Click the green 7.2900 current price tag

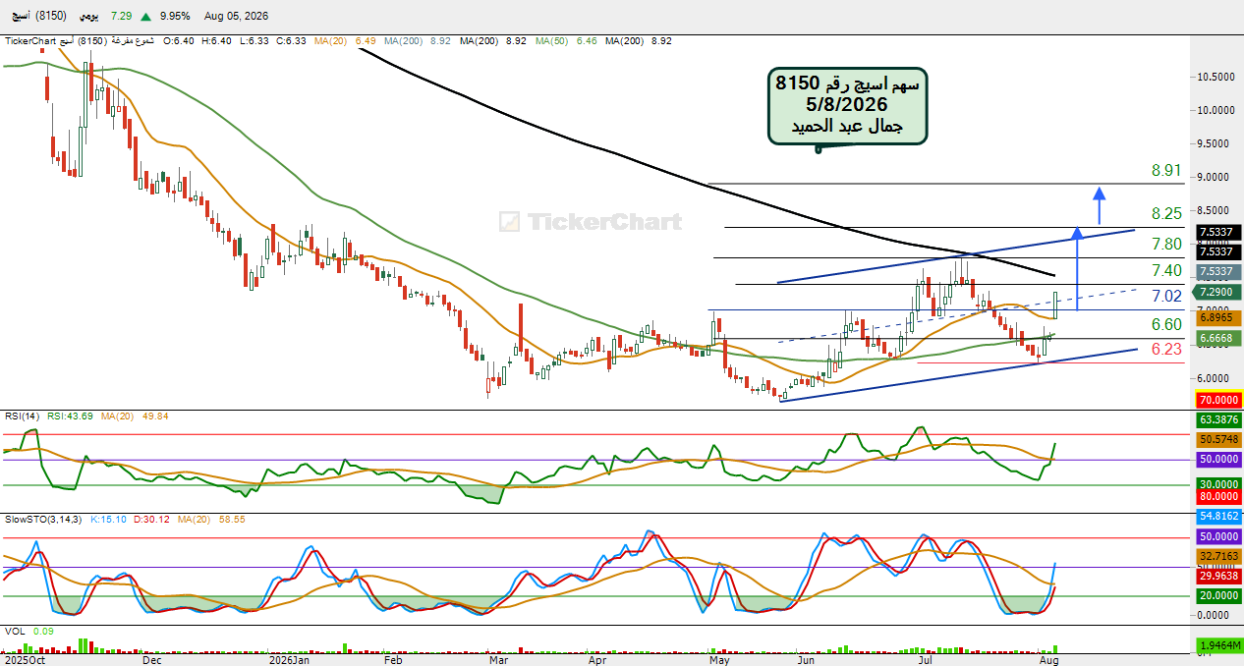point(1218,293)
